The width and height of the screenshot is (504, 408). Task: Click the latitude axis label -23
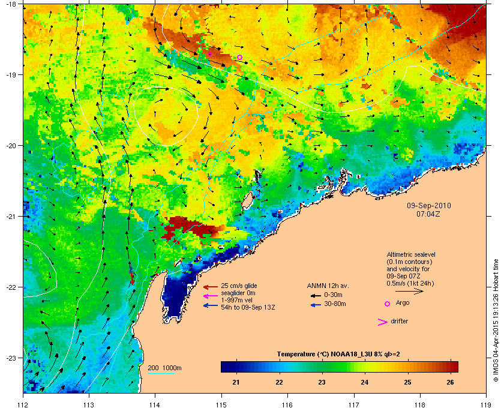tap(11, 358)
